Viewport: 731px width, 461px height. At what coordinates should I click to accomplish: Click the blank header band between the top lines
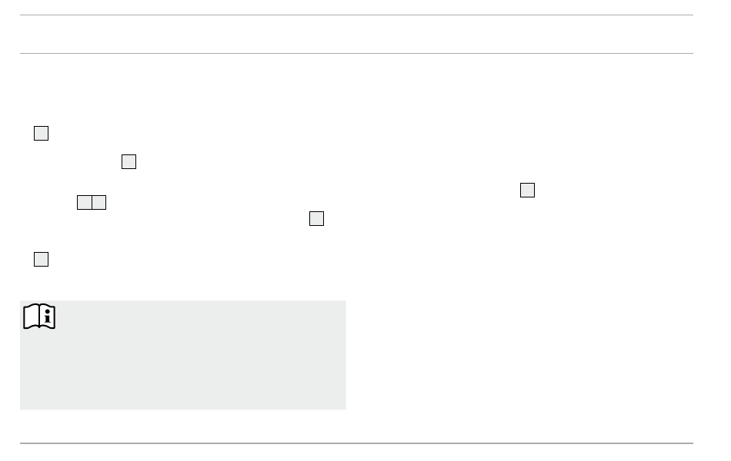[x=356, y=34]
